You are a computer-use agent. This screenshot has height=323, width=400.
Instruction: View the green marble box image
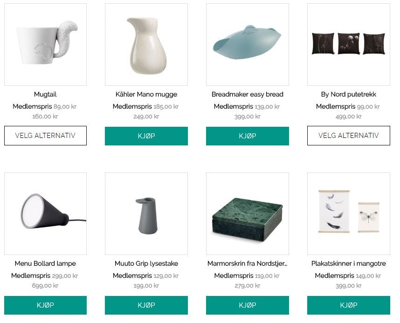coord(248,214)
